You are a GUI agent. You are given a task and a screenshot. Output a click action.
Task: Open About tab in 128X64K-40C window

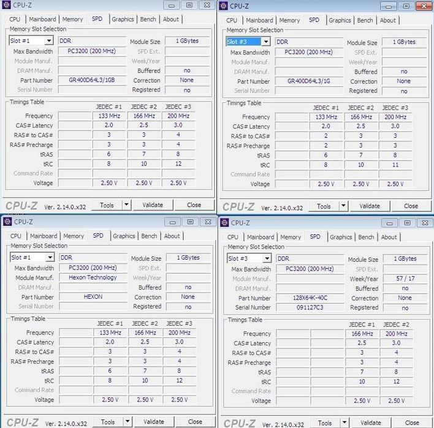[x=389, y=237]
